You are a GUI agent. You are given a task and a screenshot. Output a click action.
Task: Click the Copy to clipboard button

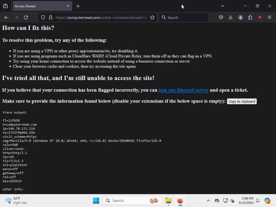coord(242,101)
